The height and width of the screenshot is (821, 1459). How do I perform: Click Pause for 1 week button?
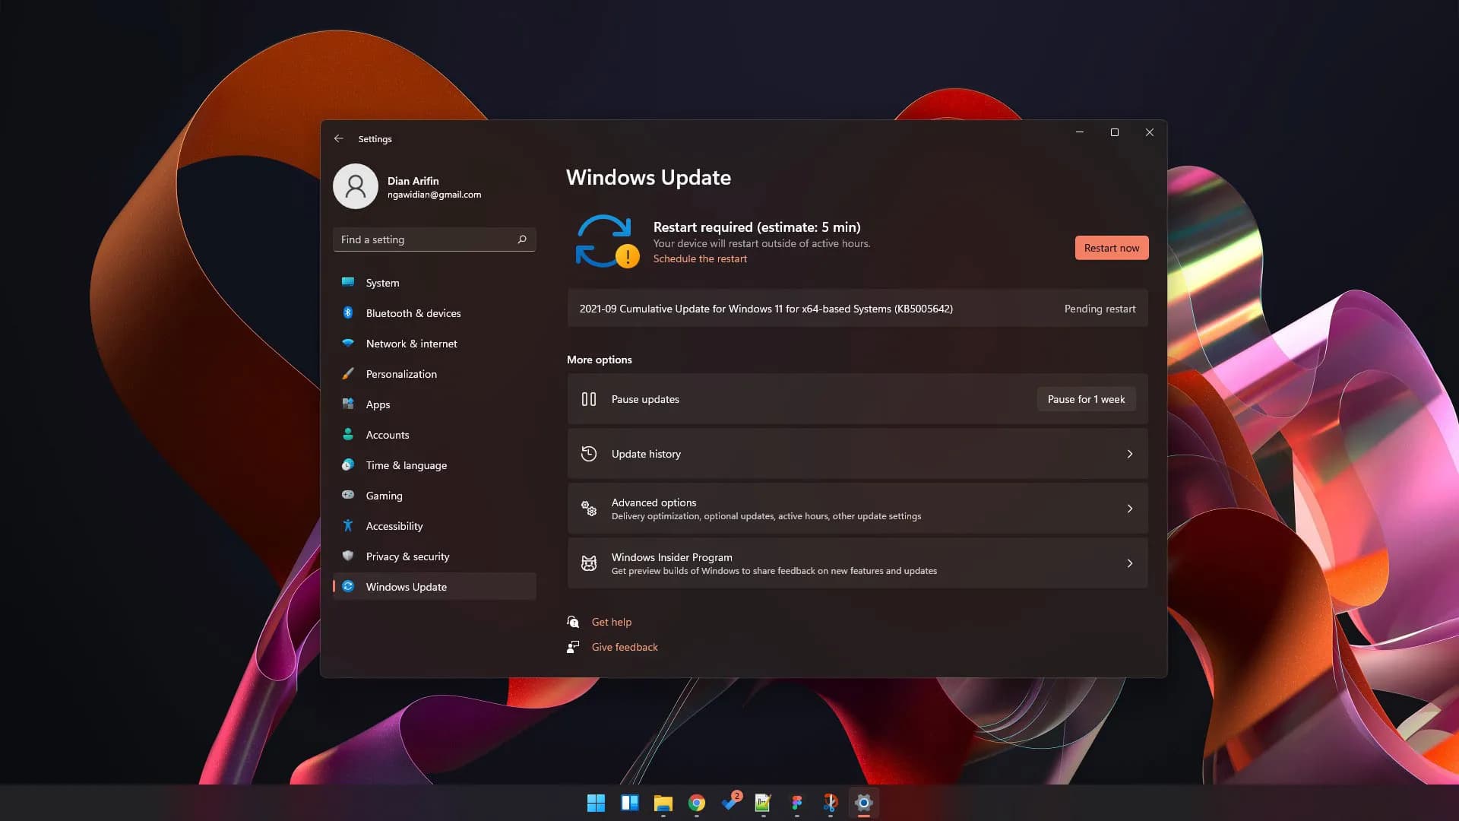pos(1086,399)
